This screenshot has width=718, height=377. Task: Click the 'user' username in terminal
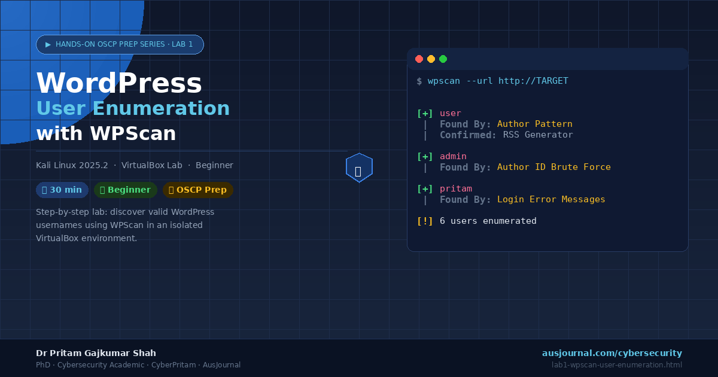tap(451, 113)
